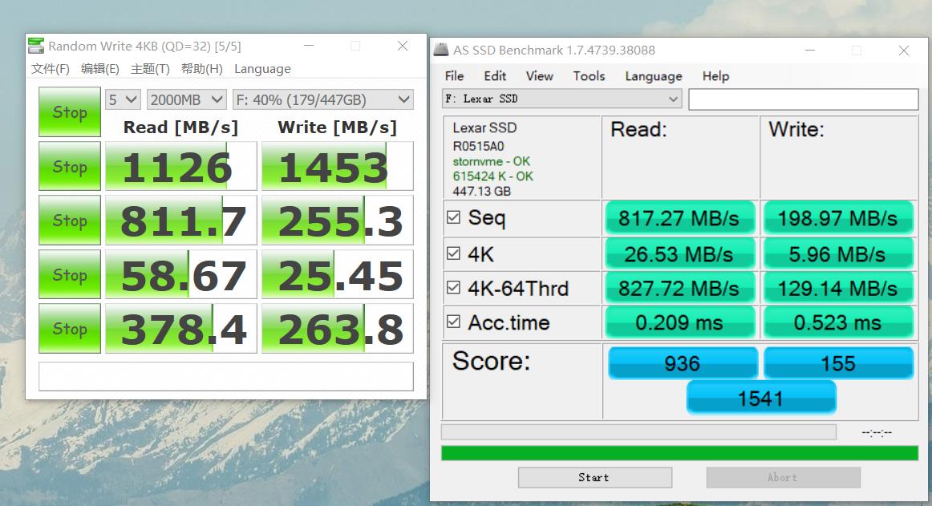Click the 827.72 MB/s 4K-64Thrd read result
This screenshot has width=932, height=506.
(680, 289)
